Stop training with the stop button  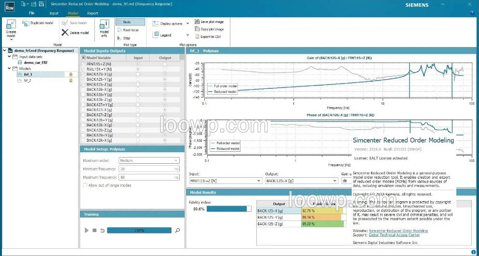click(94, 231)
